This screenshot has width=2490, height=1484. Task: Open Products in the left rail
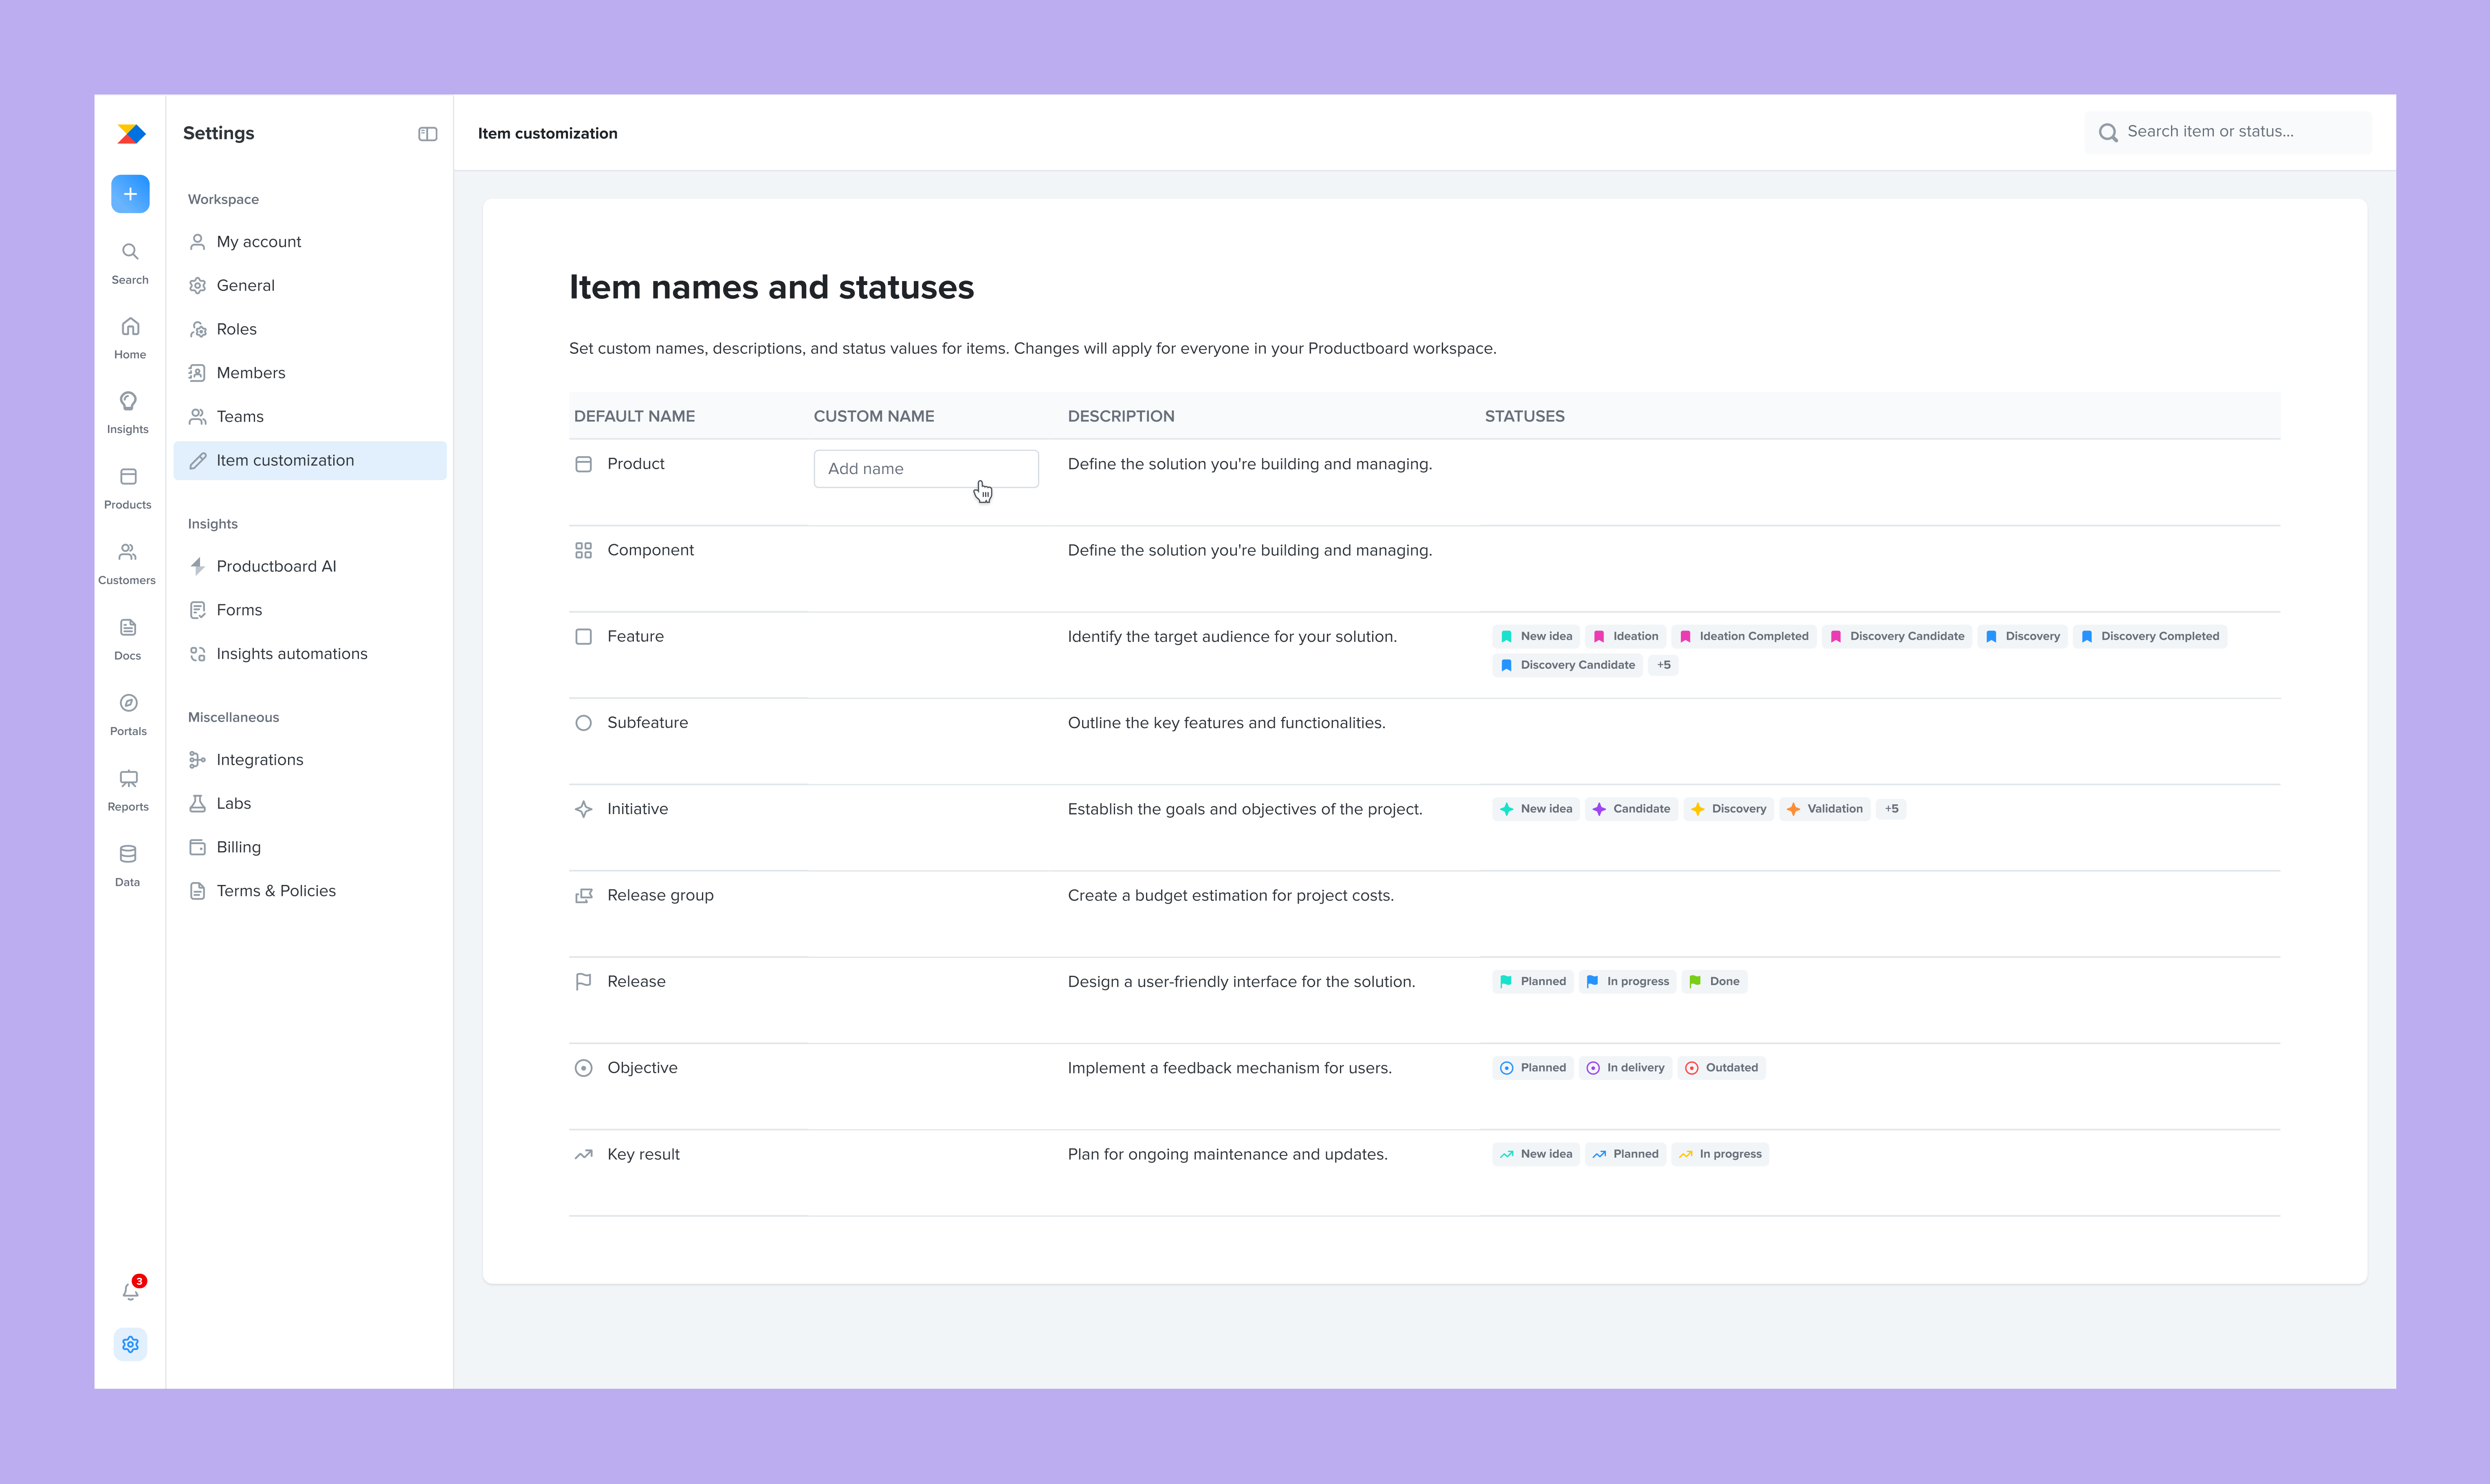(x=128, y=488)
